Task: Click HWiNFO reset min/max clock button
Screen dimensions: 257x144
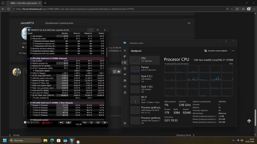Action: point(85,123)
